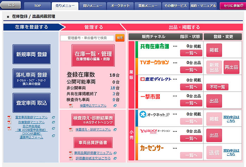
Task: Open 在庫一覧・管理 inventory list
Action: click(93, 56)
